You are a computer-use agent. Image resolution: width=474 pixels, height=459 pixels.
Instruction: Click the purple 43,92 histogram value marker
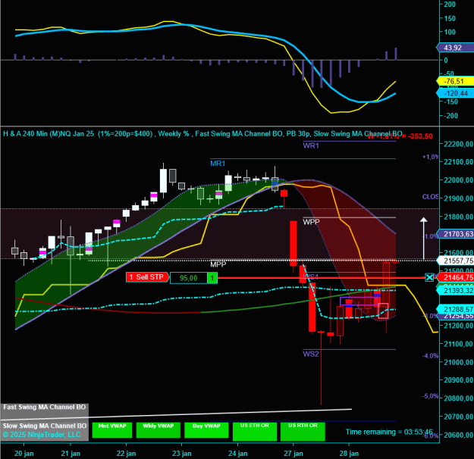(455, 48)
